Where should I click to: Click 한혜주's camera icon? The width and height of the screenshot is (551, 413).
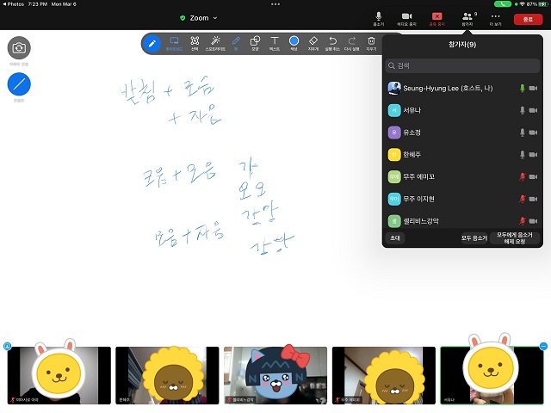(x=534, y=155)
